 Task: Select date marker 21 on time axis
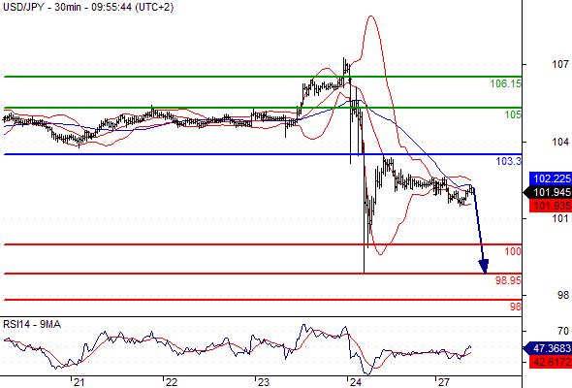[x=79, y=382]
